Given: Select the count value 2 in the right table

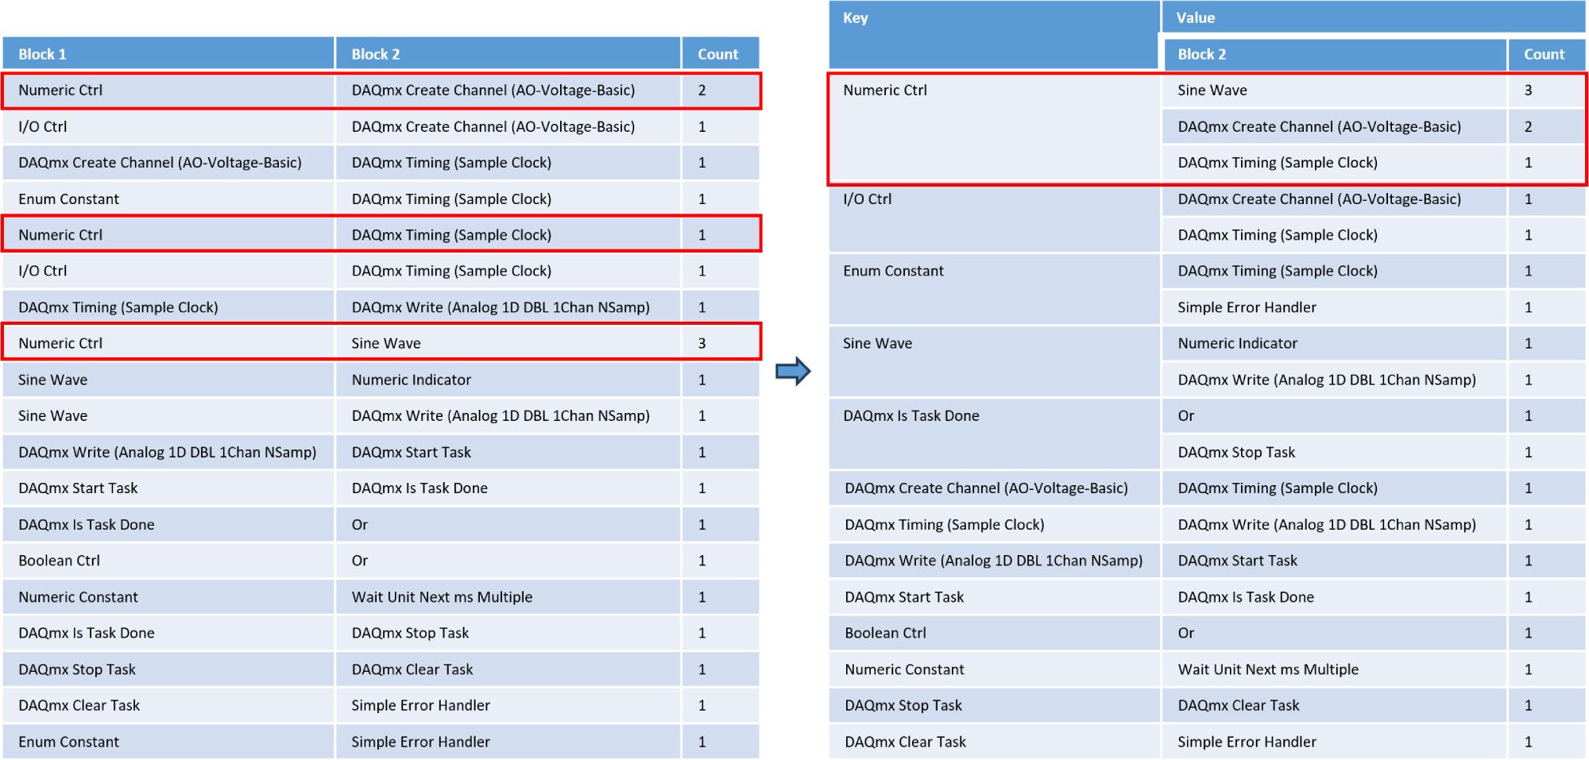Looking at the screenshot, I should pos(1528,127).
